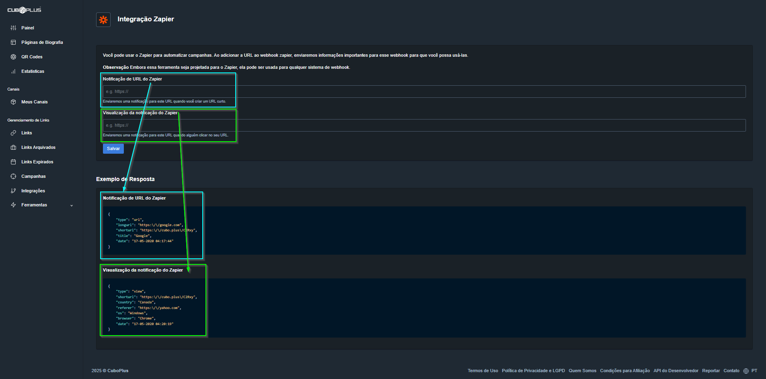This screenshot has width=766, height=379.
Task: Click the Visualização da notificação JSON example block
Action: pyautogui.click(x=424, y=308)
